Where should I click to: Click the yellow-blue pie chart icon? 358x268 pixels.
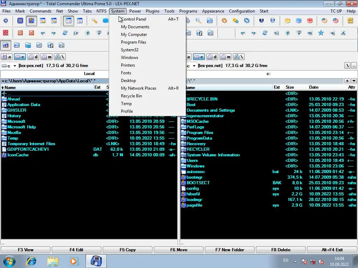[x=324, y=21]
